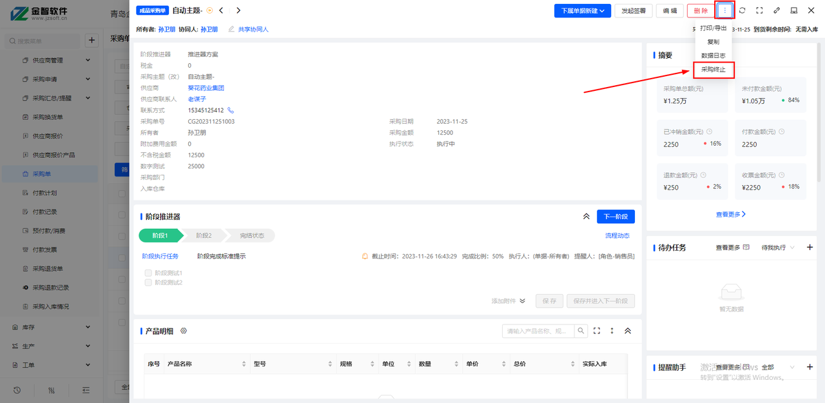Expand the 生产 sidebar group

pos(50,346)
